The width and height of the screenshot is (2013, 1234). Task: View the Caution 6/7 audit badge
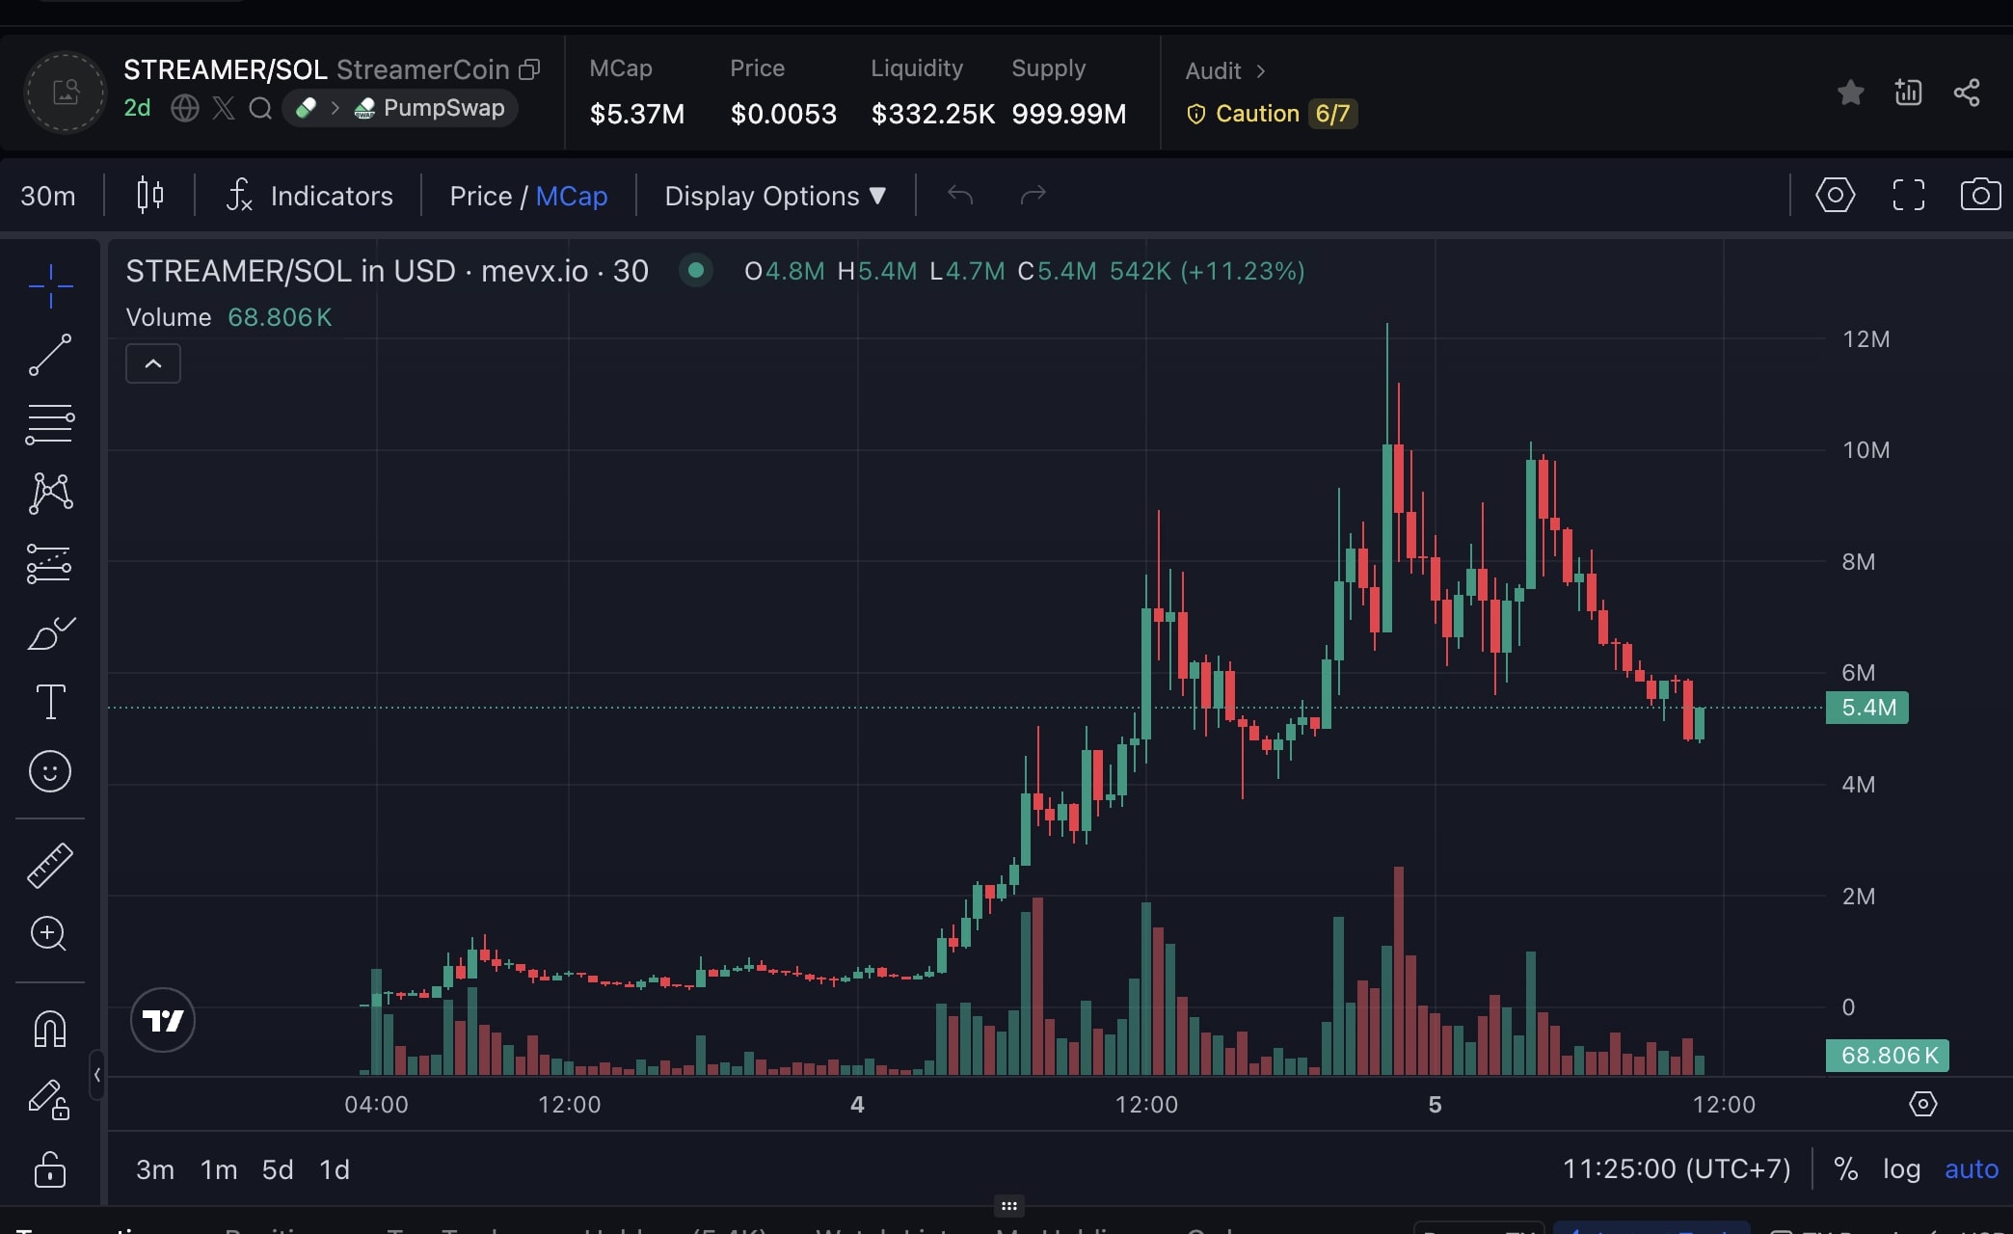pos(1272,114)
